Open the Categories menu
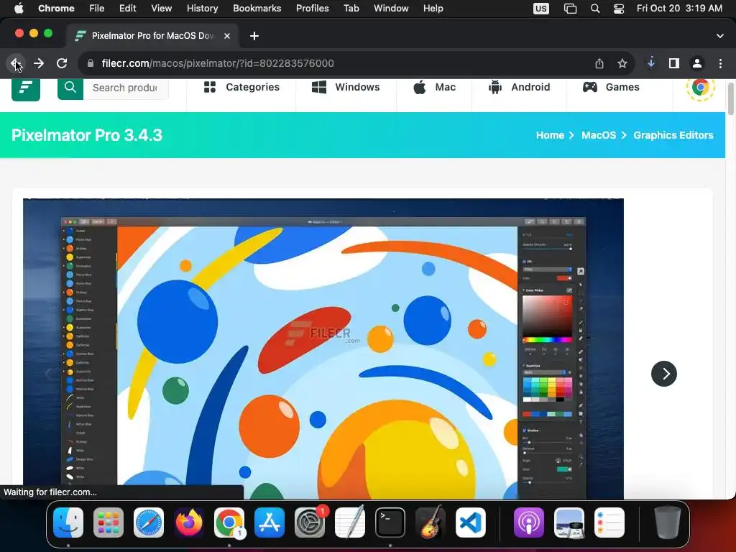This screenshot has width=736, height=552. [x=241, y=87]
